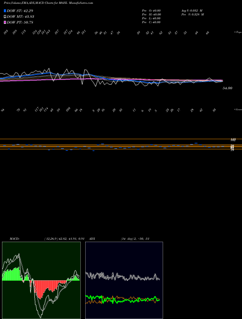
Task: Select the 'DOW MT: 43.83' legend text
Action: 20,16
